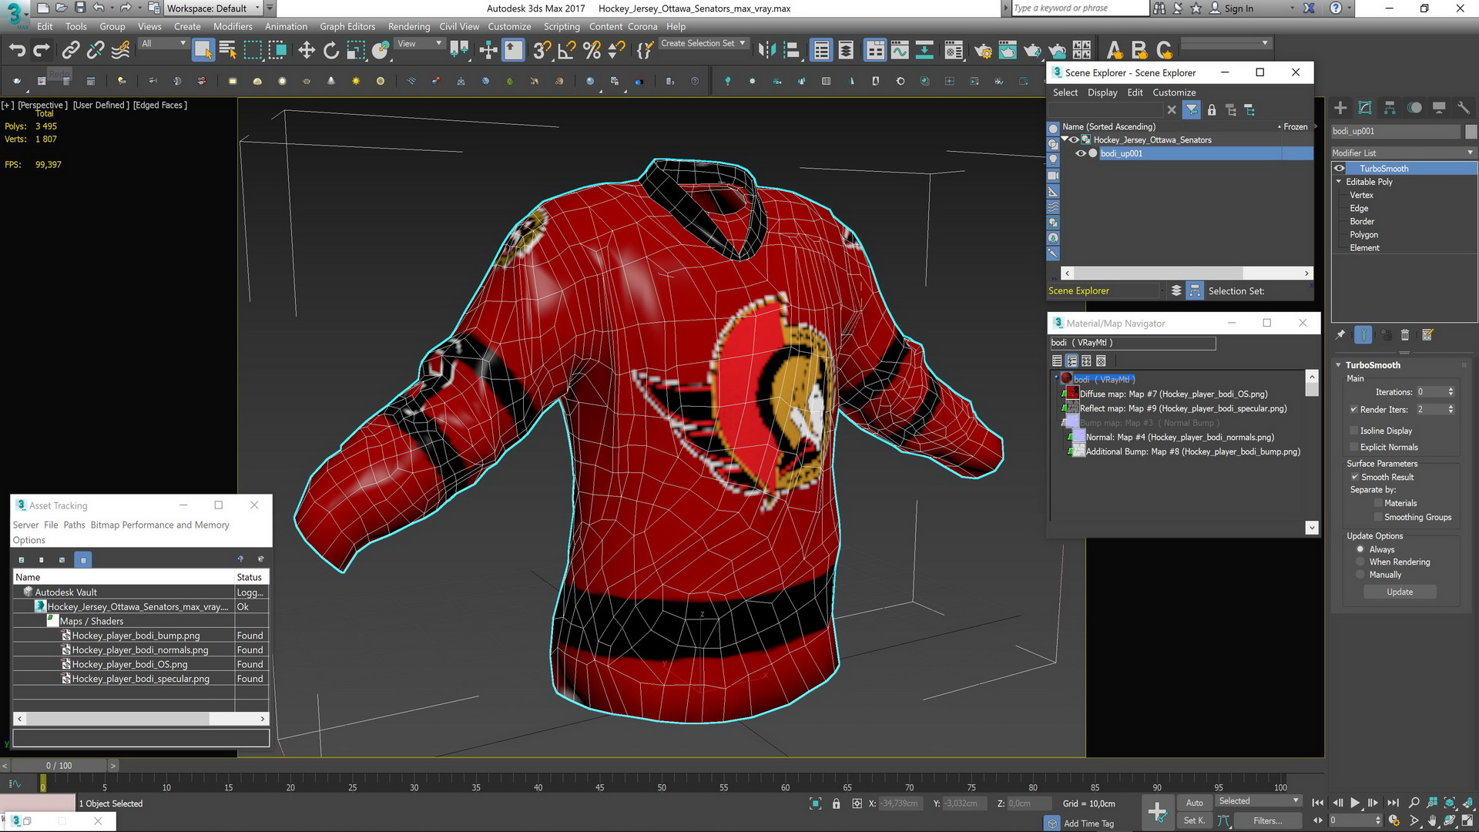Open the Modify tab in command panel
The width and height of the screenshot is (1479, 832).
point(1365,108)
